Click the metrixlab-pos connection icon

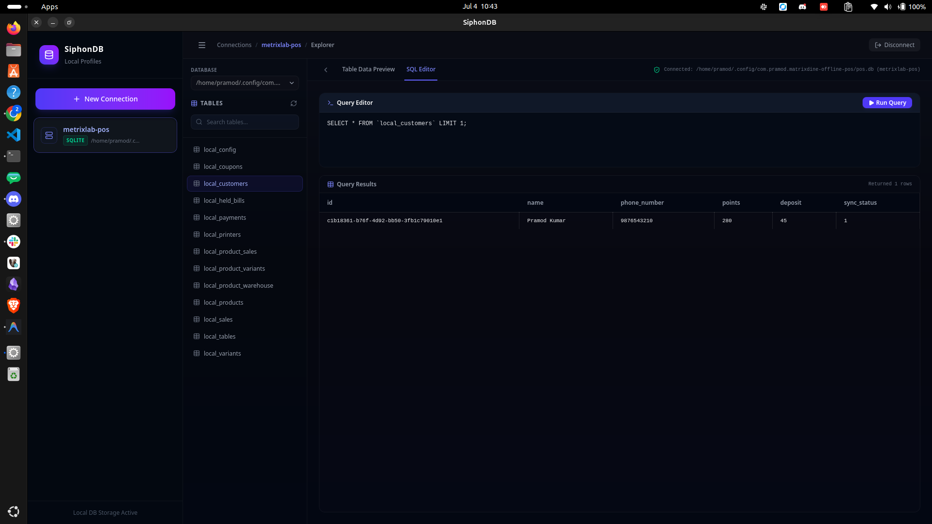tap(49, 135)
